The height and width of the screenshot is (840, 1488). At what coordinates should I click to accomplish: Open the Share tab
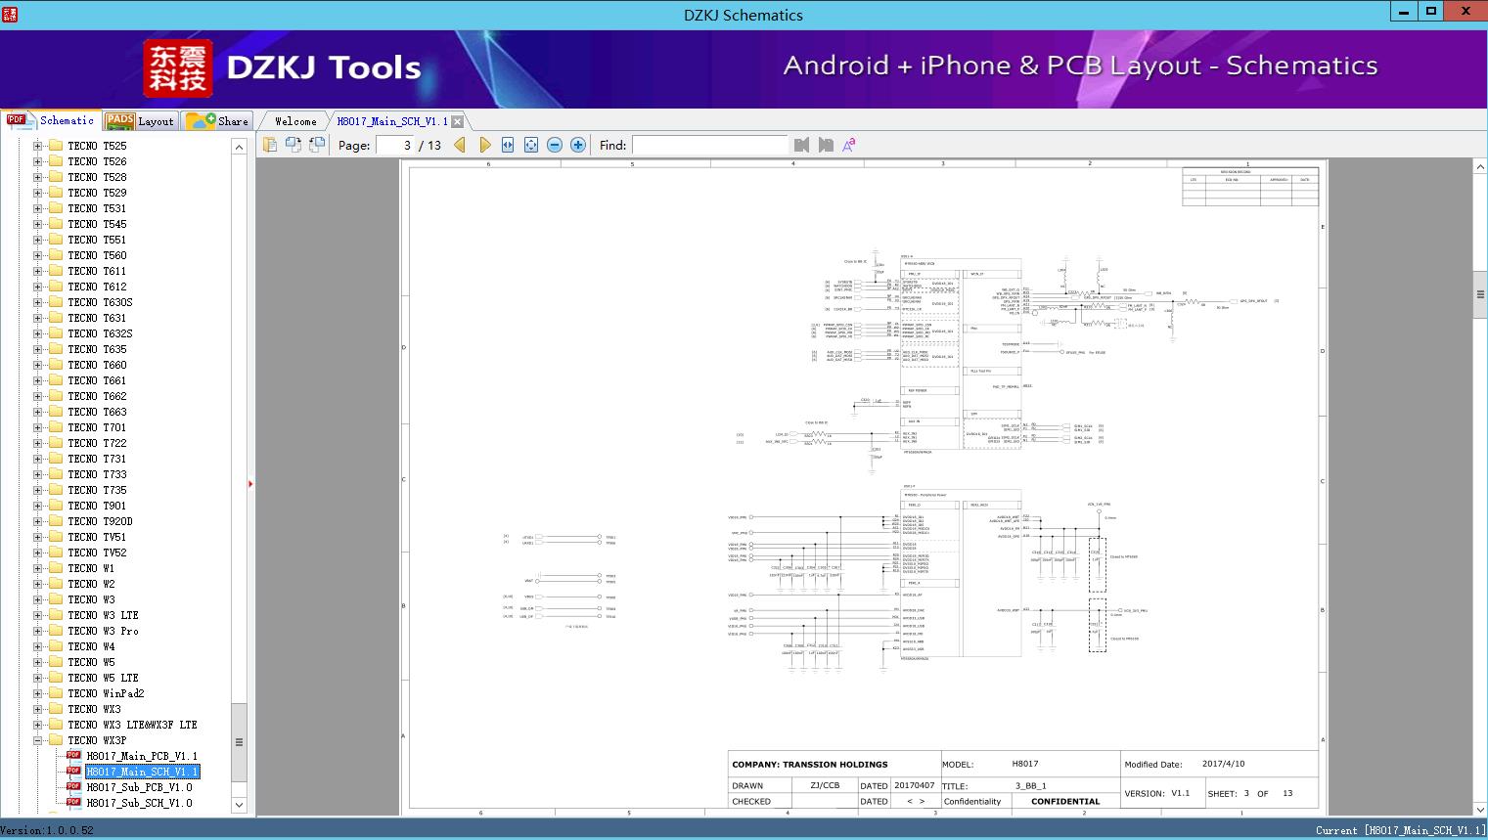[x=218, y=121]
